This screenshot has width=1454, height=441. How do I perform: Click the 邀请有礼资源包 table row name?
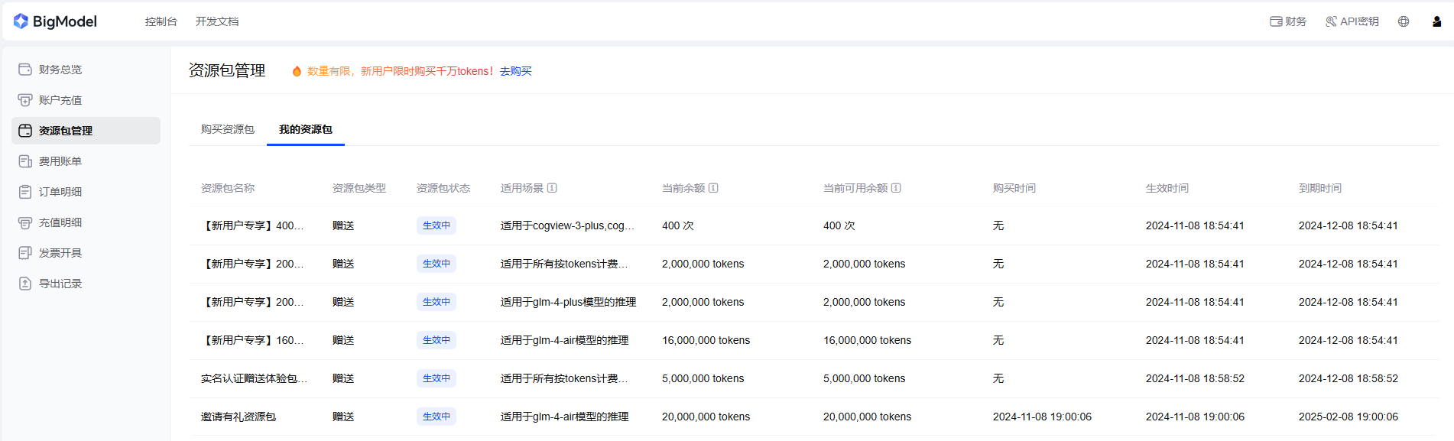pyautogui.click(x=239, y=417)
